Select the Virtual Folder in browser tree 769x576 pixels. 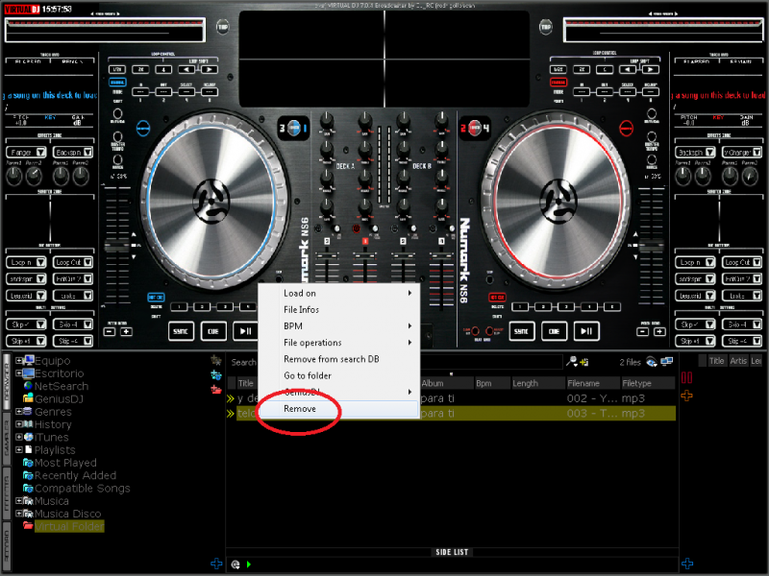tap(67, 526)
